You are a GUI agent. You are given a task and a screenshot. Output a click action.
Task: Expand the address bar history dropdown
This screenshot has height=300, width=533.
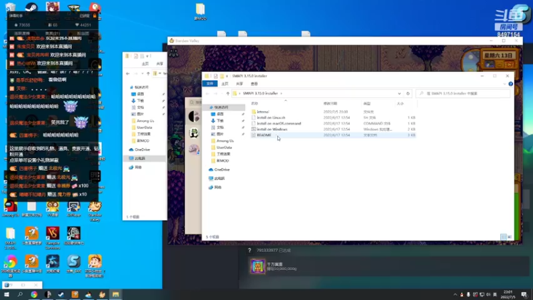point(399,93)
